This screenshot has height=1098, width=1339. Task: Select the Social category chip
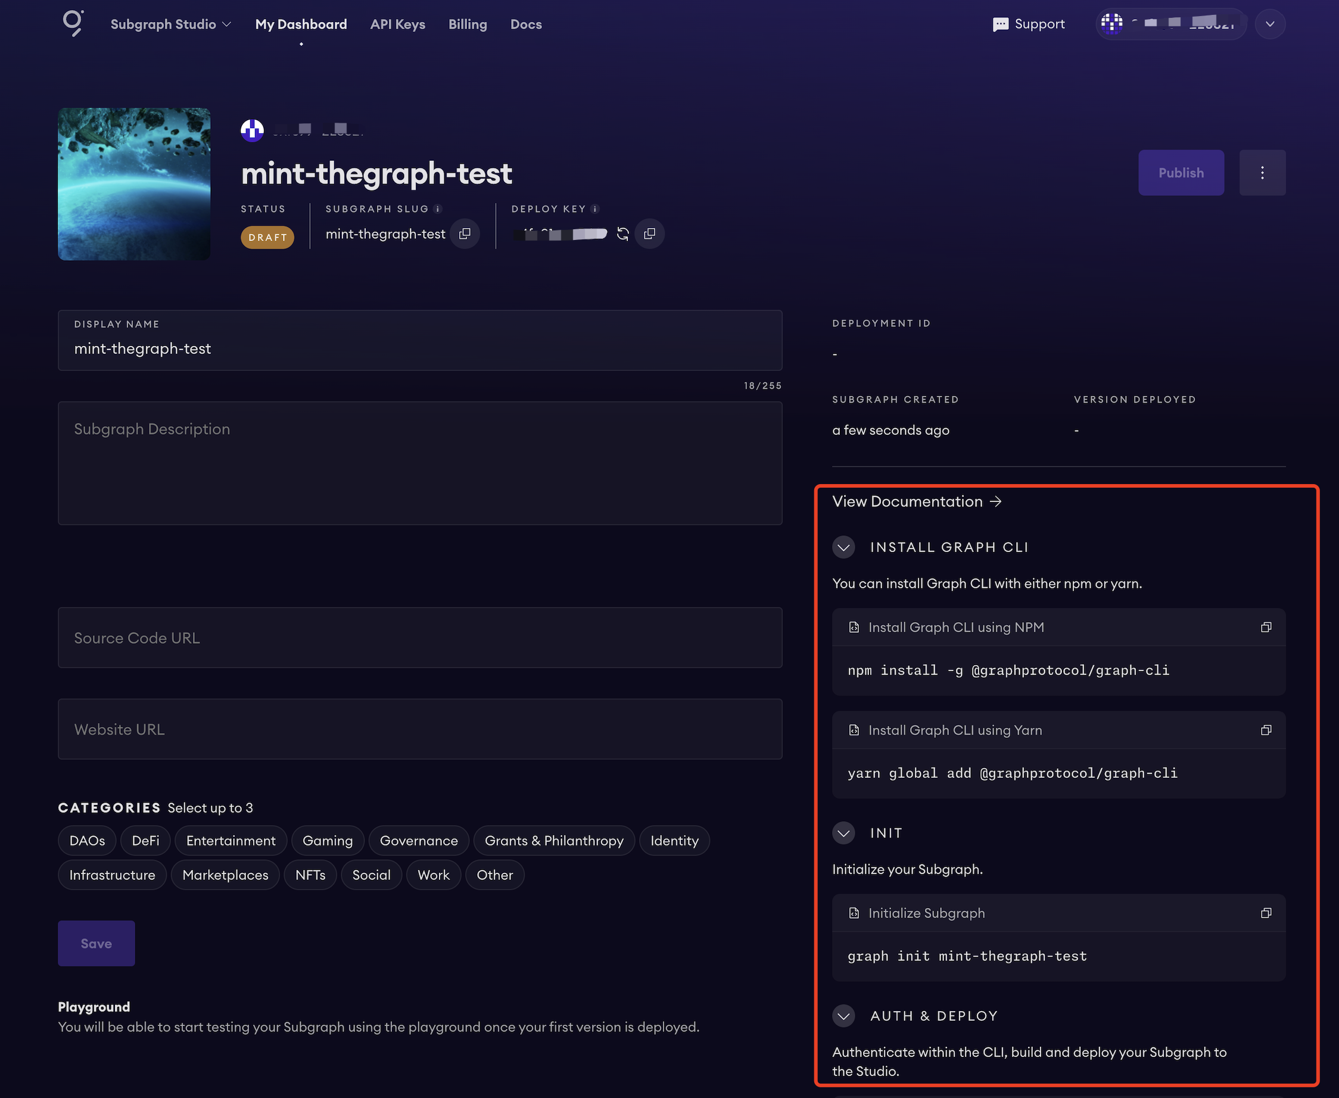point(372,875)
